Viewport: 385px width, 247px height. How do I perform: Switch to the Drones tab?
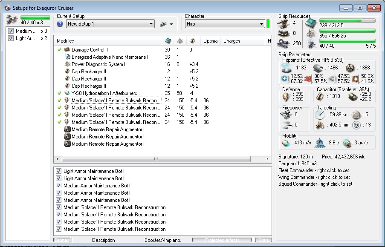click(x=62, y=240)
